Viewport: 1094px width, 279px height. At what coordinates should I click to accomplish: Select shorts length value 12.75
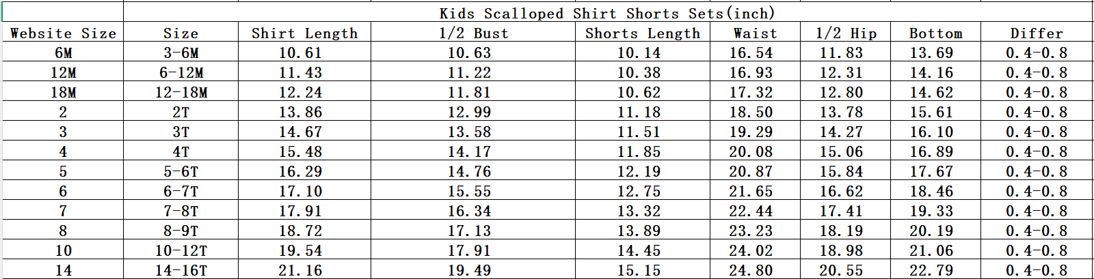[639, 191]
